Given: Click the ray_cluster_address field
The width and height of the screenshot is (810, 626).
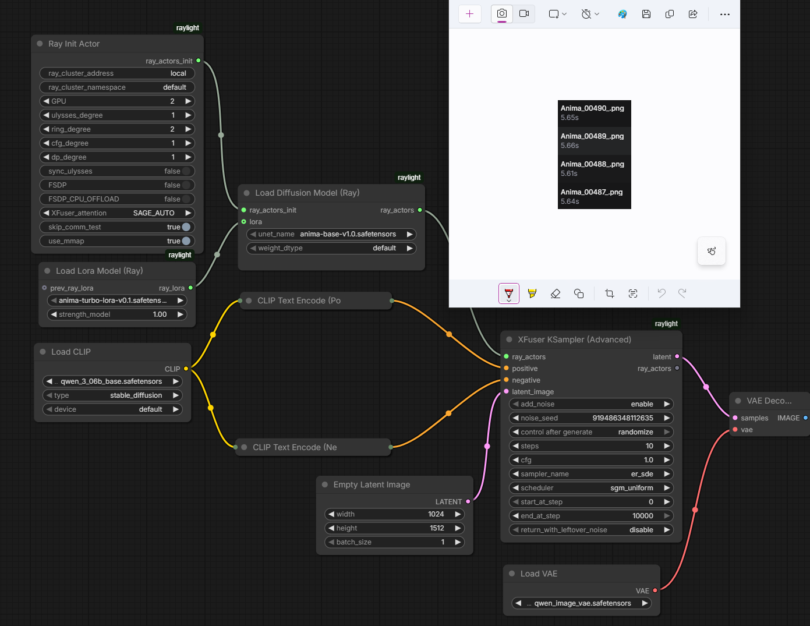Looking at the screenshot, I should (x=117, y=73).
